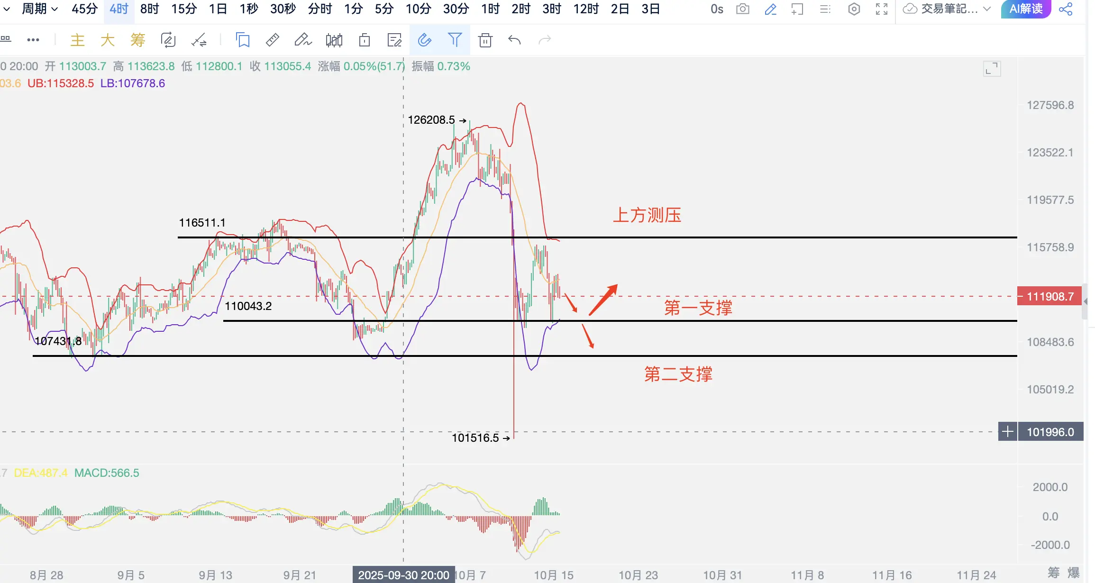
Task: Switch to the 1日 timeframe tab
Action: (x=218, y=9)
